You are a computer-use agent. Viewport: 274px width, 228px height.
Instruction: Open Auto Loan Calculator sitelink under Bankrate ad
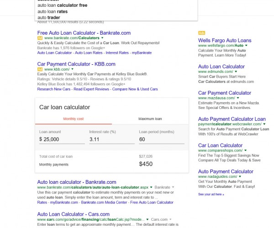coord(54,53)
